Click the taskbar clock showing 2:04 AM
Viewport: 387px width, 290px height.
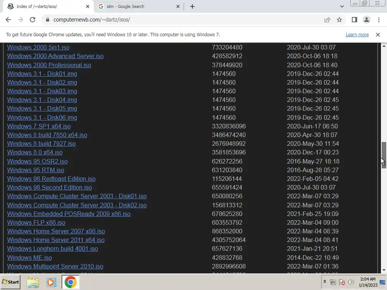coord(368,282)
